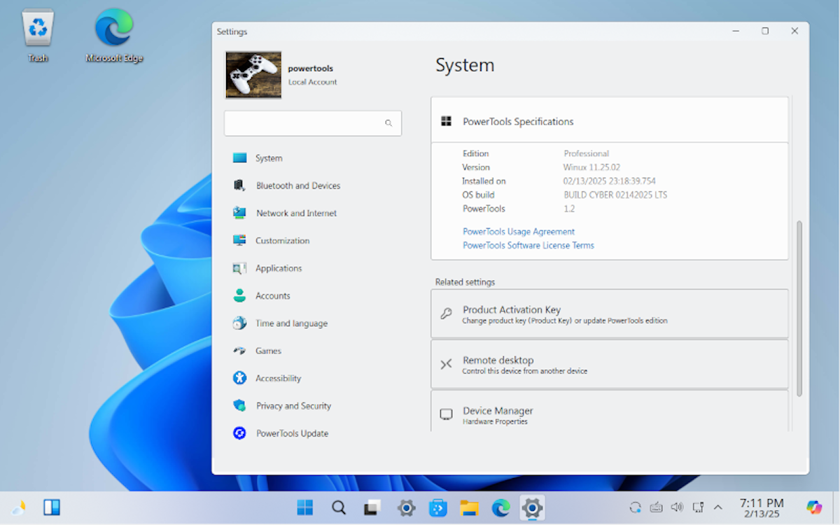Viewport: 840px width, 525px height.
Task: Select the Trash desktop icon
Action: 38,36
